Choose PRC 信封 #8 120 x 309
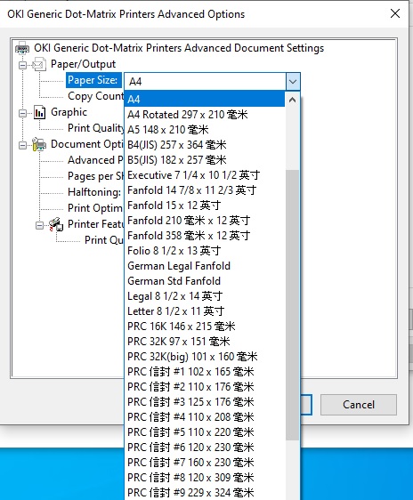This screenshot has height=500, width=413. point(205,478)
